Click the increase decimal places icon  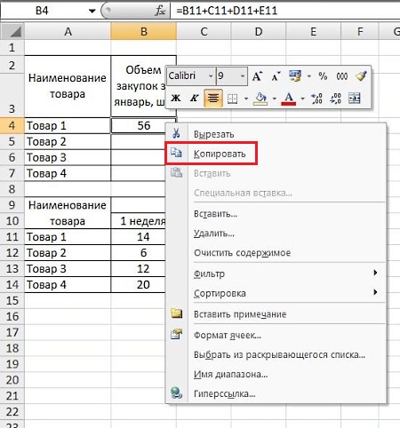[316, 99]
